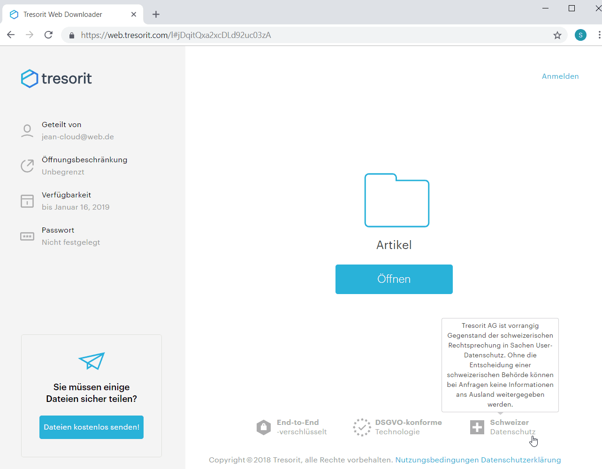Click the Copyright 2018 Tresorit text
602x469 pixels.
pos(301,460)
